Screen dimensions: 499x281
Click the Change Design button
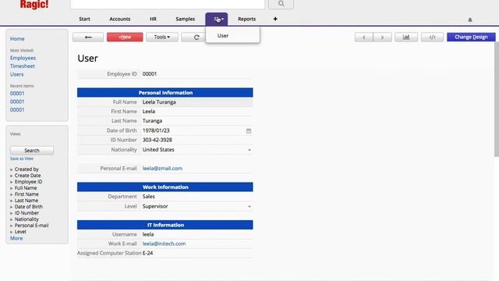[471, 37]
